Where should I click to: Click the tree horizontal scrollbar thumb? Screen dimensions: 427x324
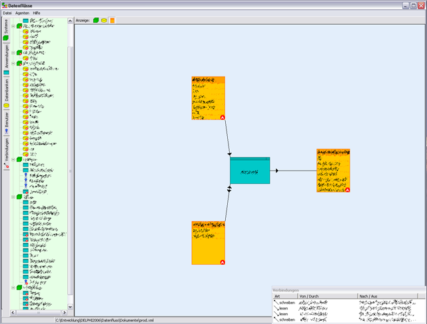[39, 313]
